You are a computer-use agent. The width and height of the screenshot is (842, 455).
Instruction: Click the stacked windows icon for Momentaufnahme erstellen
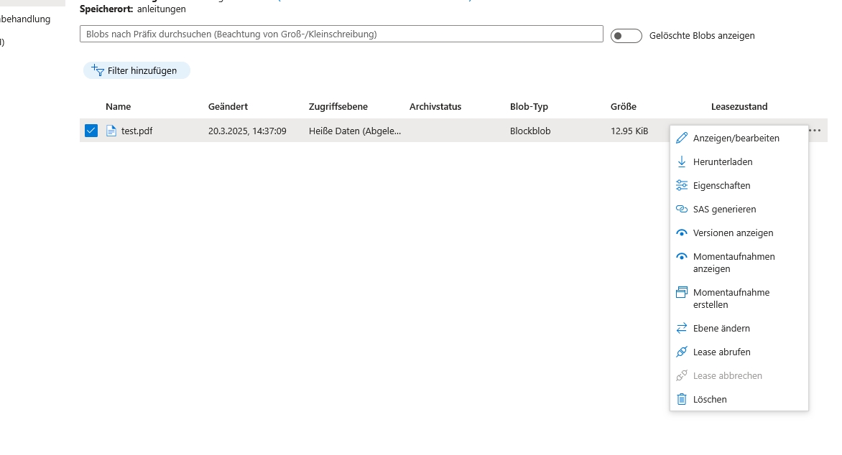tap(682, 293)
